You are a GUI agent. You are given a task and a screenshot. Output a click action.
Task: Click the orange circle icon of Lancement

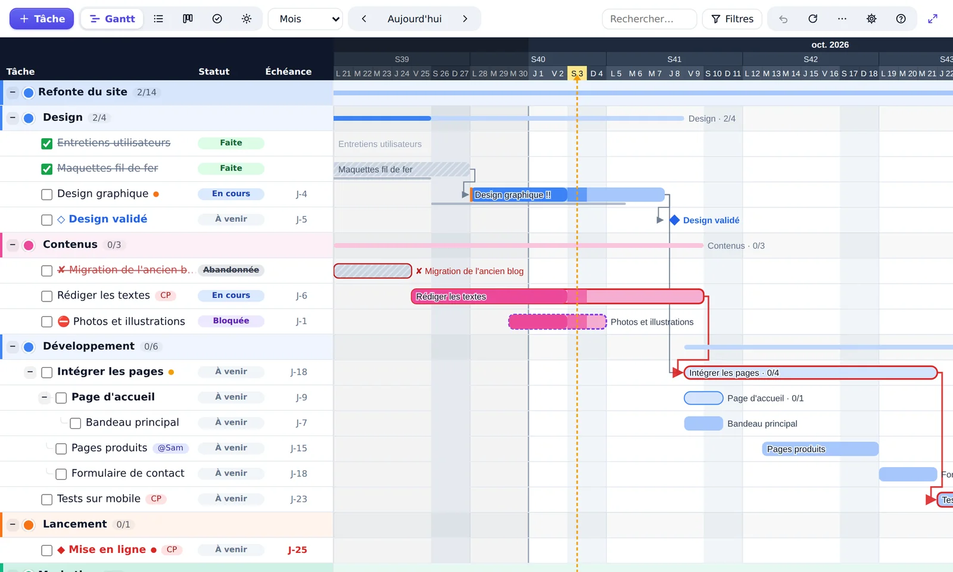pyautogui.click(x=28, y=525)
